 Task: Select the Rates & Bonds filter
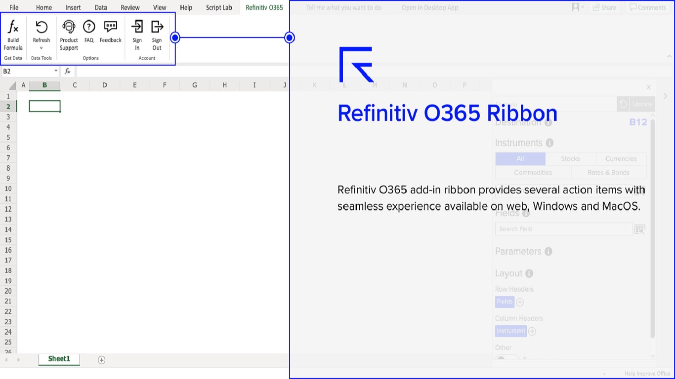pos(609,173)
